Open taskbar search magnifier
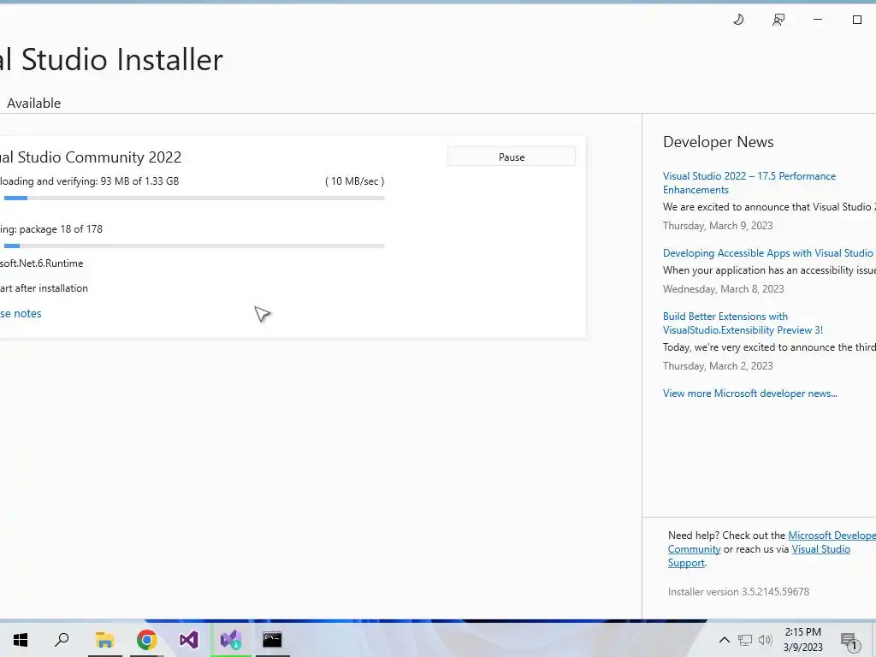 point(62,640)
